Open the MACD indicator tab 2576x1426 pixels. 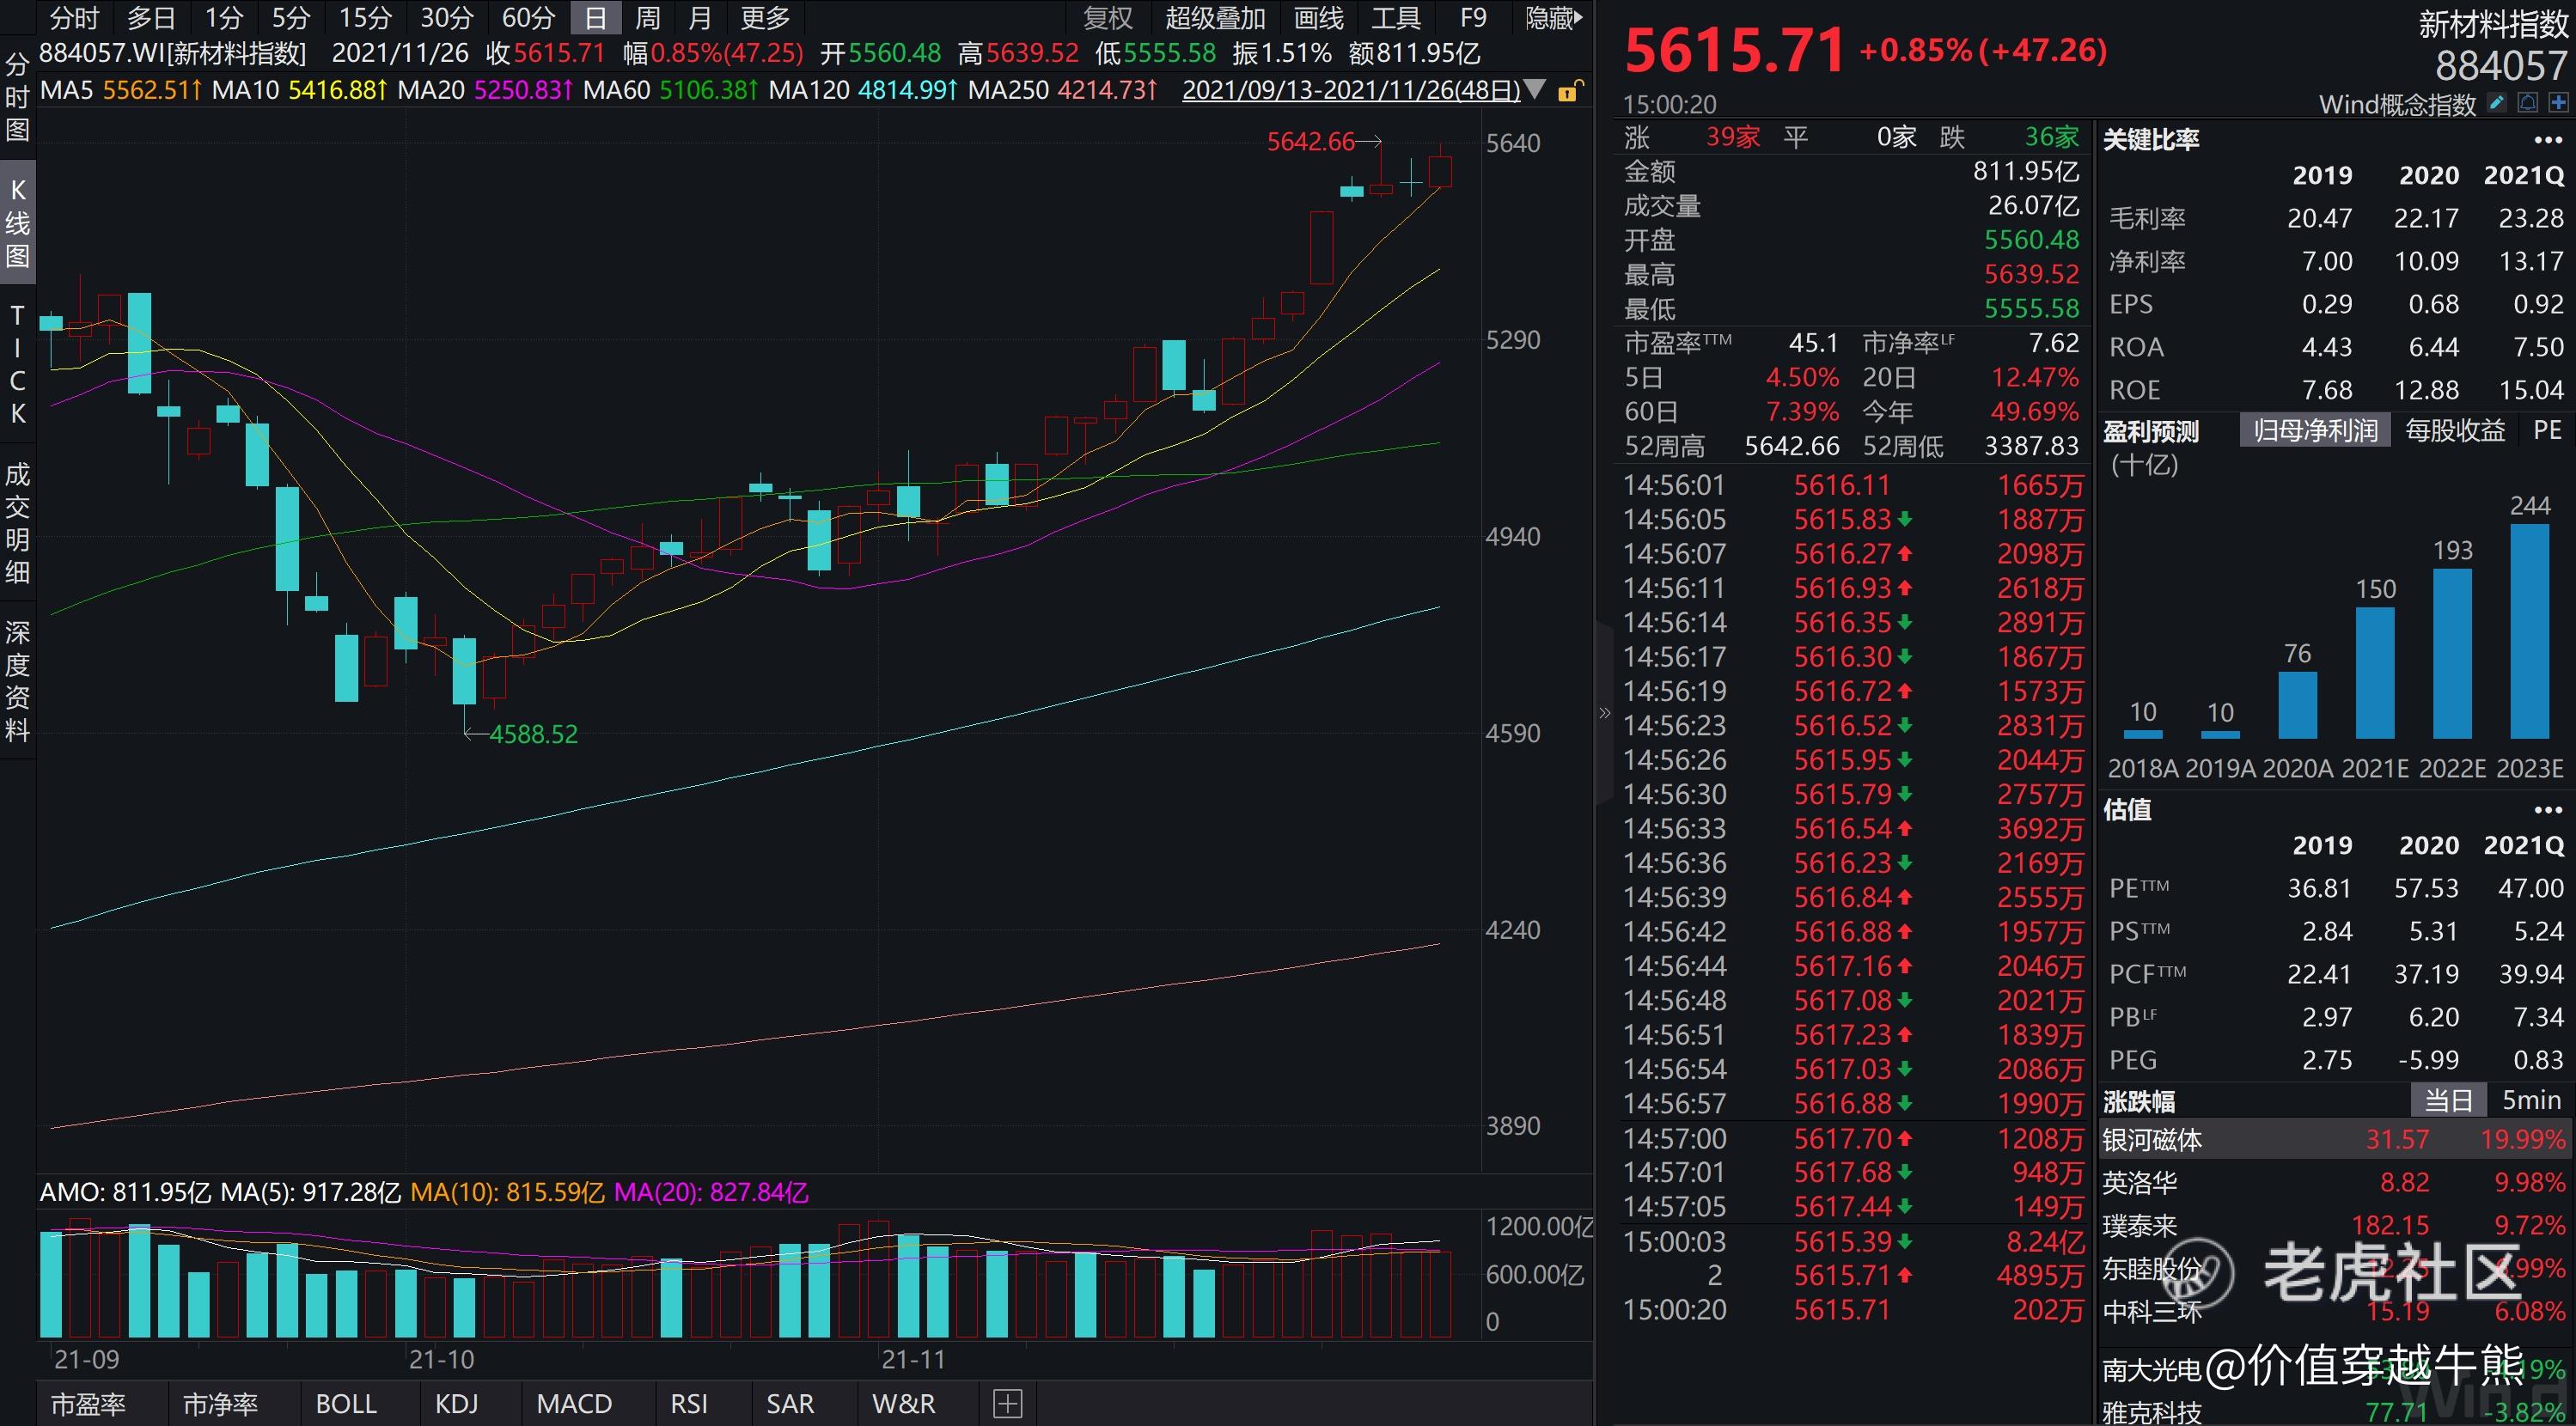tap(574, 1403)
